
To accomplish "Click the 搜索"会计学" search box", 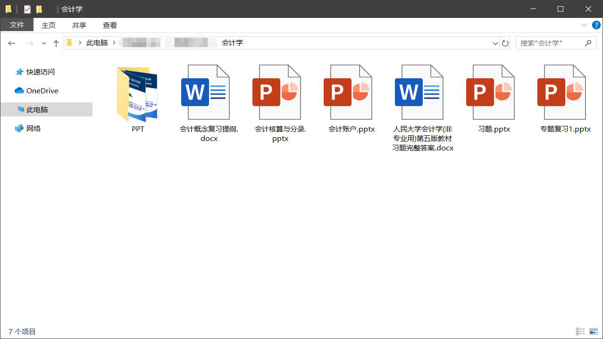I will coord(550,43).
